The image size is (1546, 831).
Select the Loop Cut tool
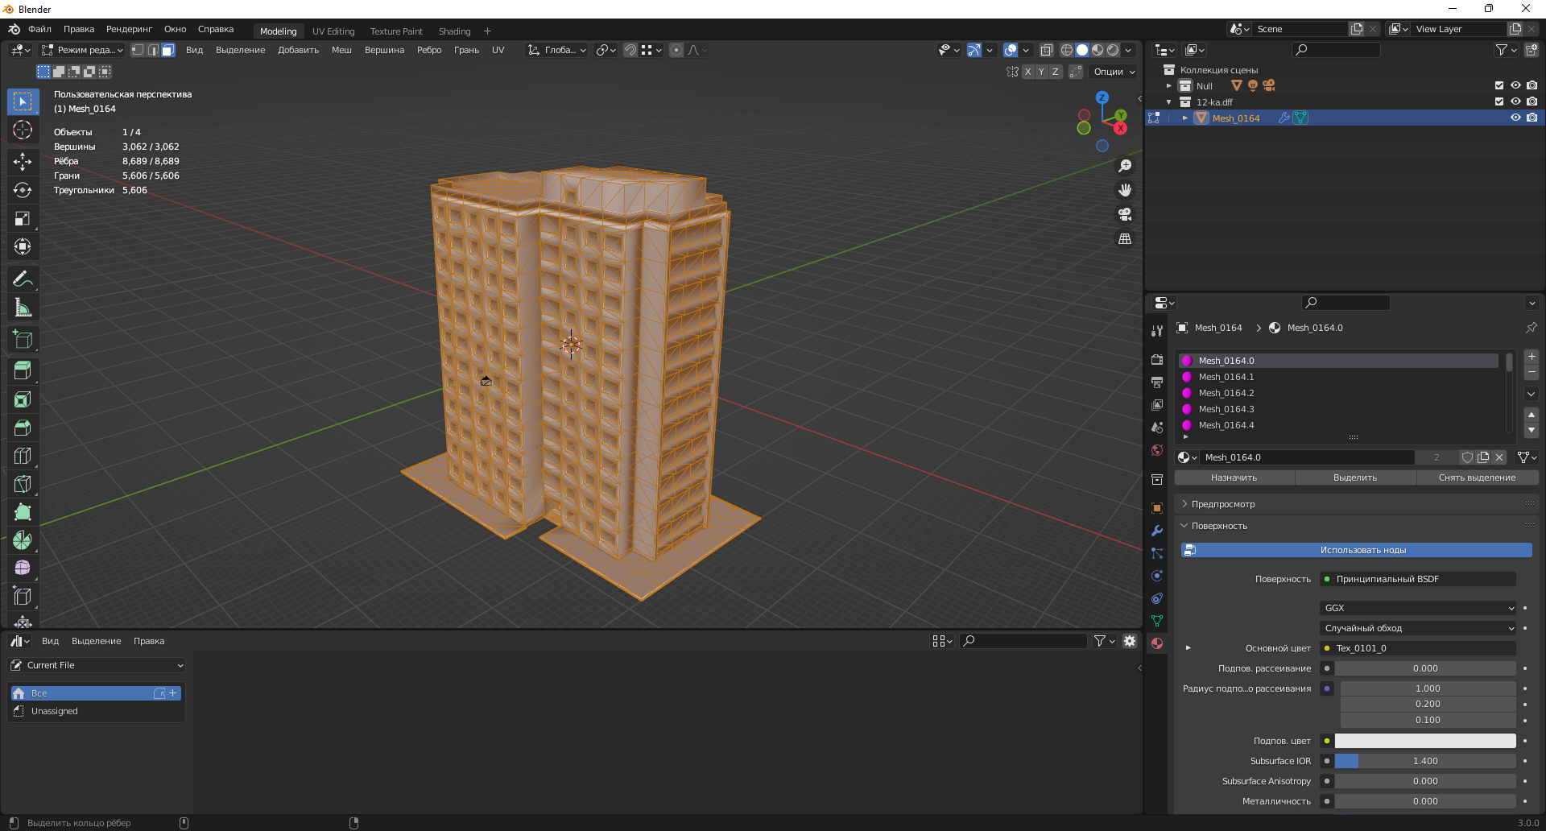23,456
